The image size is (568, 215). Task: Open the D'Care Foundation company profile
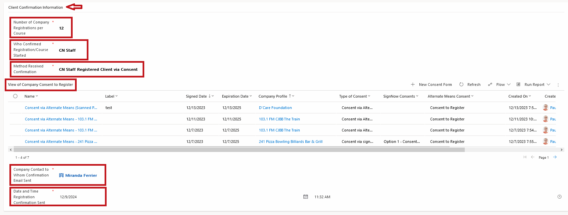coord(275,108)
